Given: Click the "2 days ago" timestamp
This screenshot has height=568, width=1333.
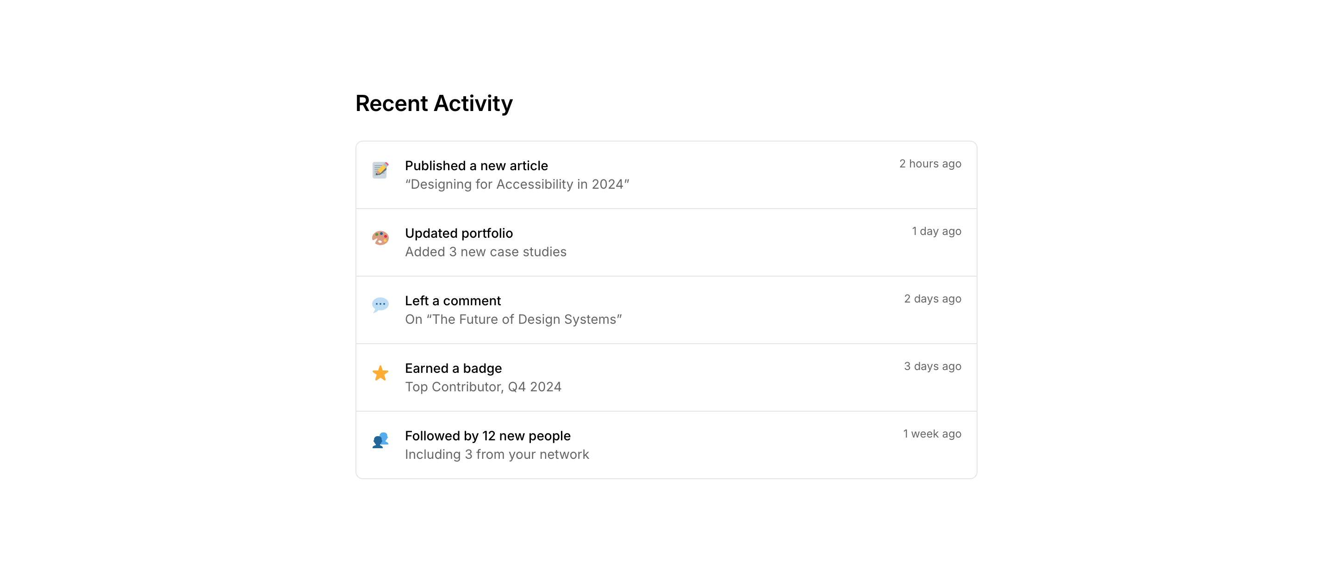Looking at the screenshot, I should [x=933, y=298].
